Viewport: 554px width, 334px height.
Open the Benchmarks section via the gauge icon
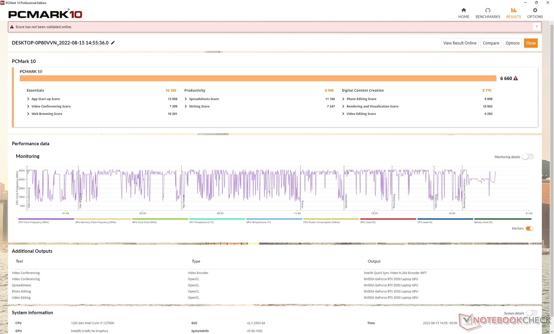(488, 10)
